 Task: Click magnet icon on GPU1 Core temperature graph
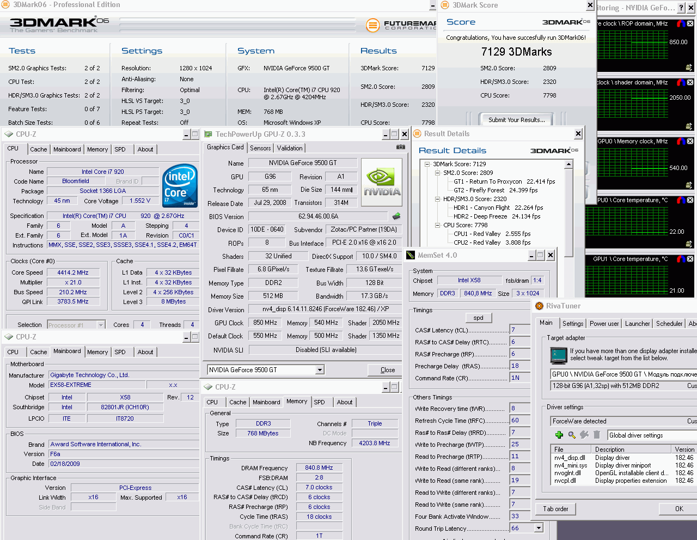point(681,259)
